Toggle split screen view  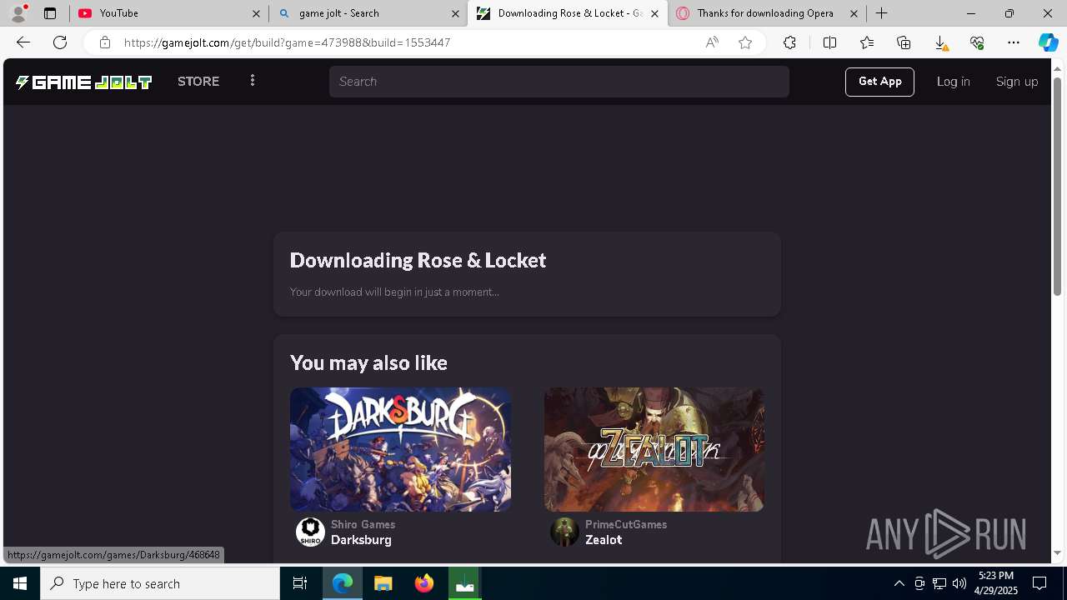point(829,42)
